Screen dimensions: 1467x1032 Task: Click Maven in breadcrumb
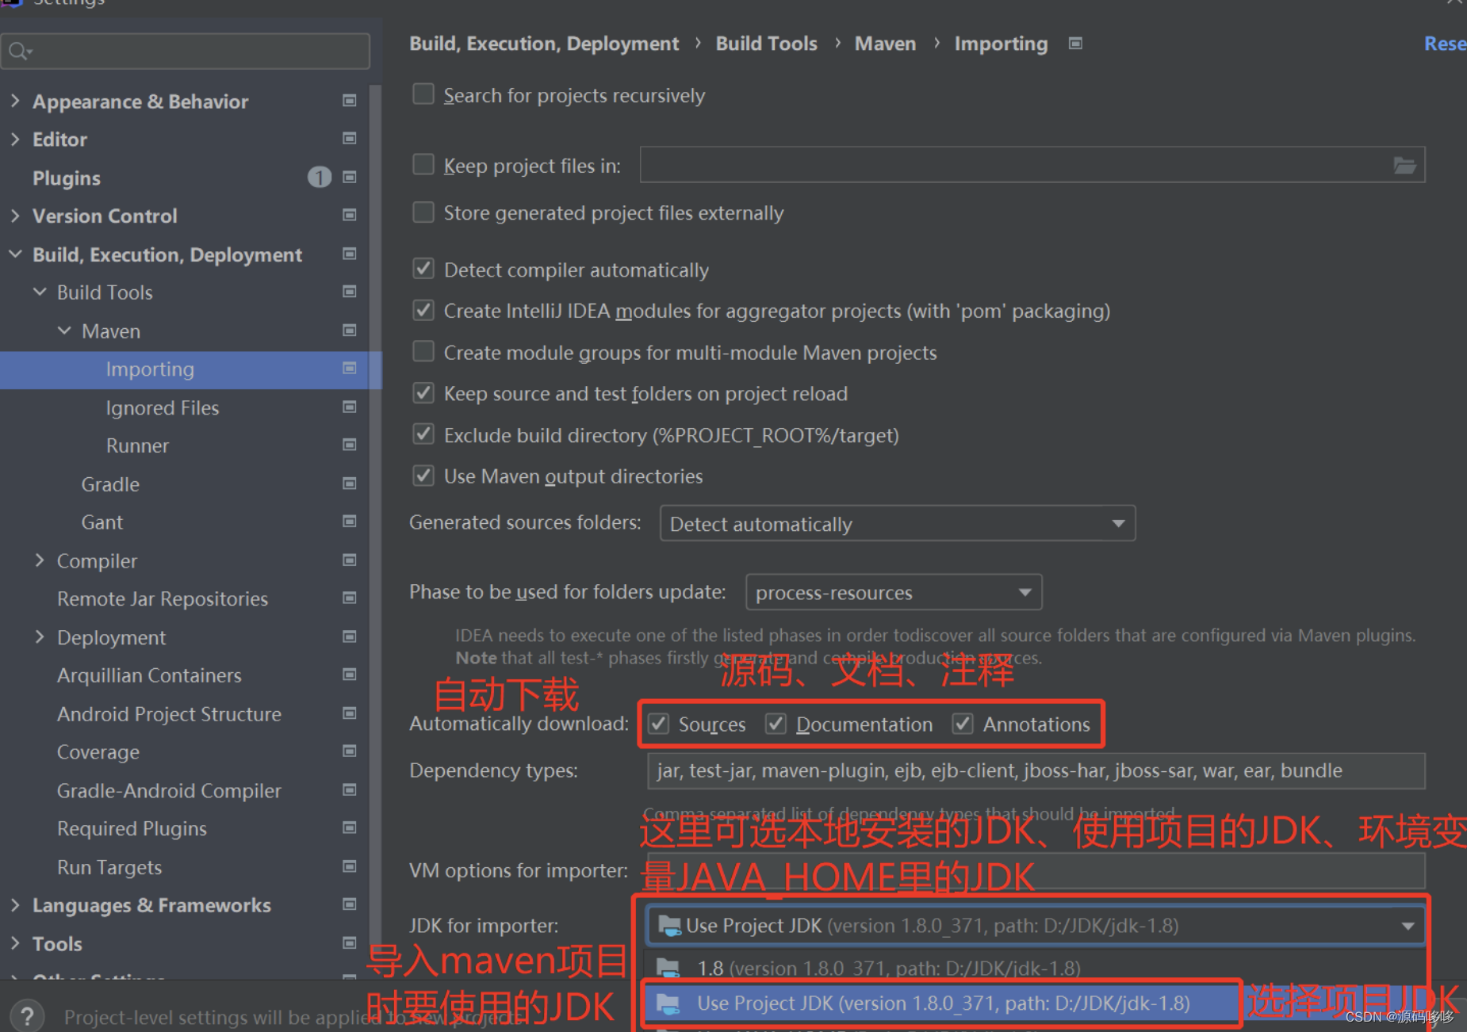885,44
